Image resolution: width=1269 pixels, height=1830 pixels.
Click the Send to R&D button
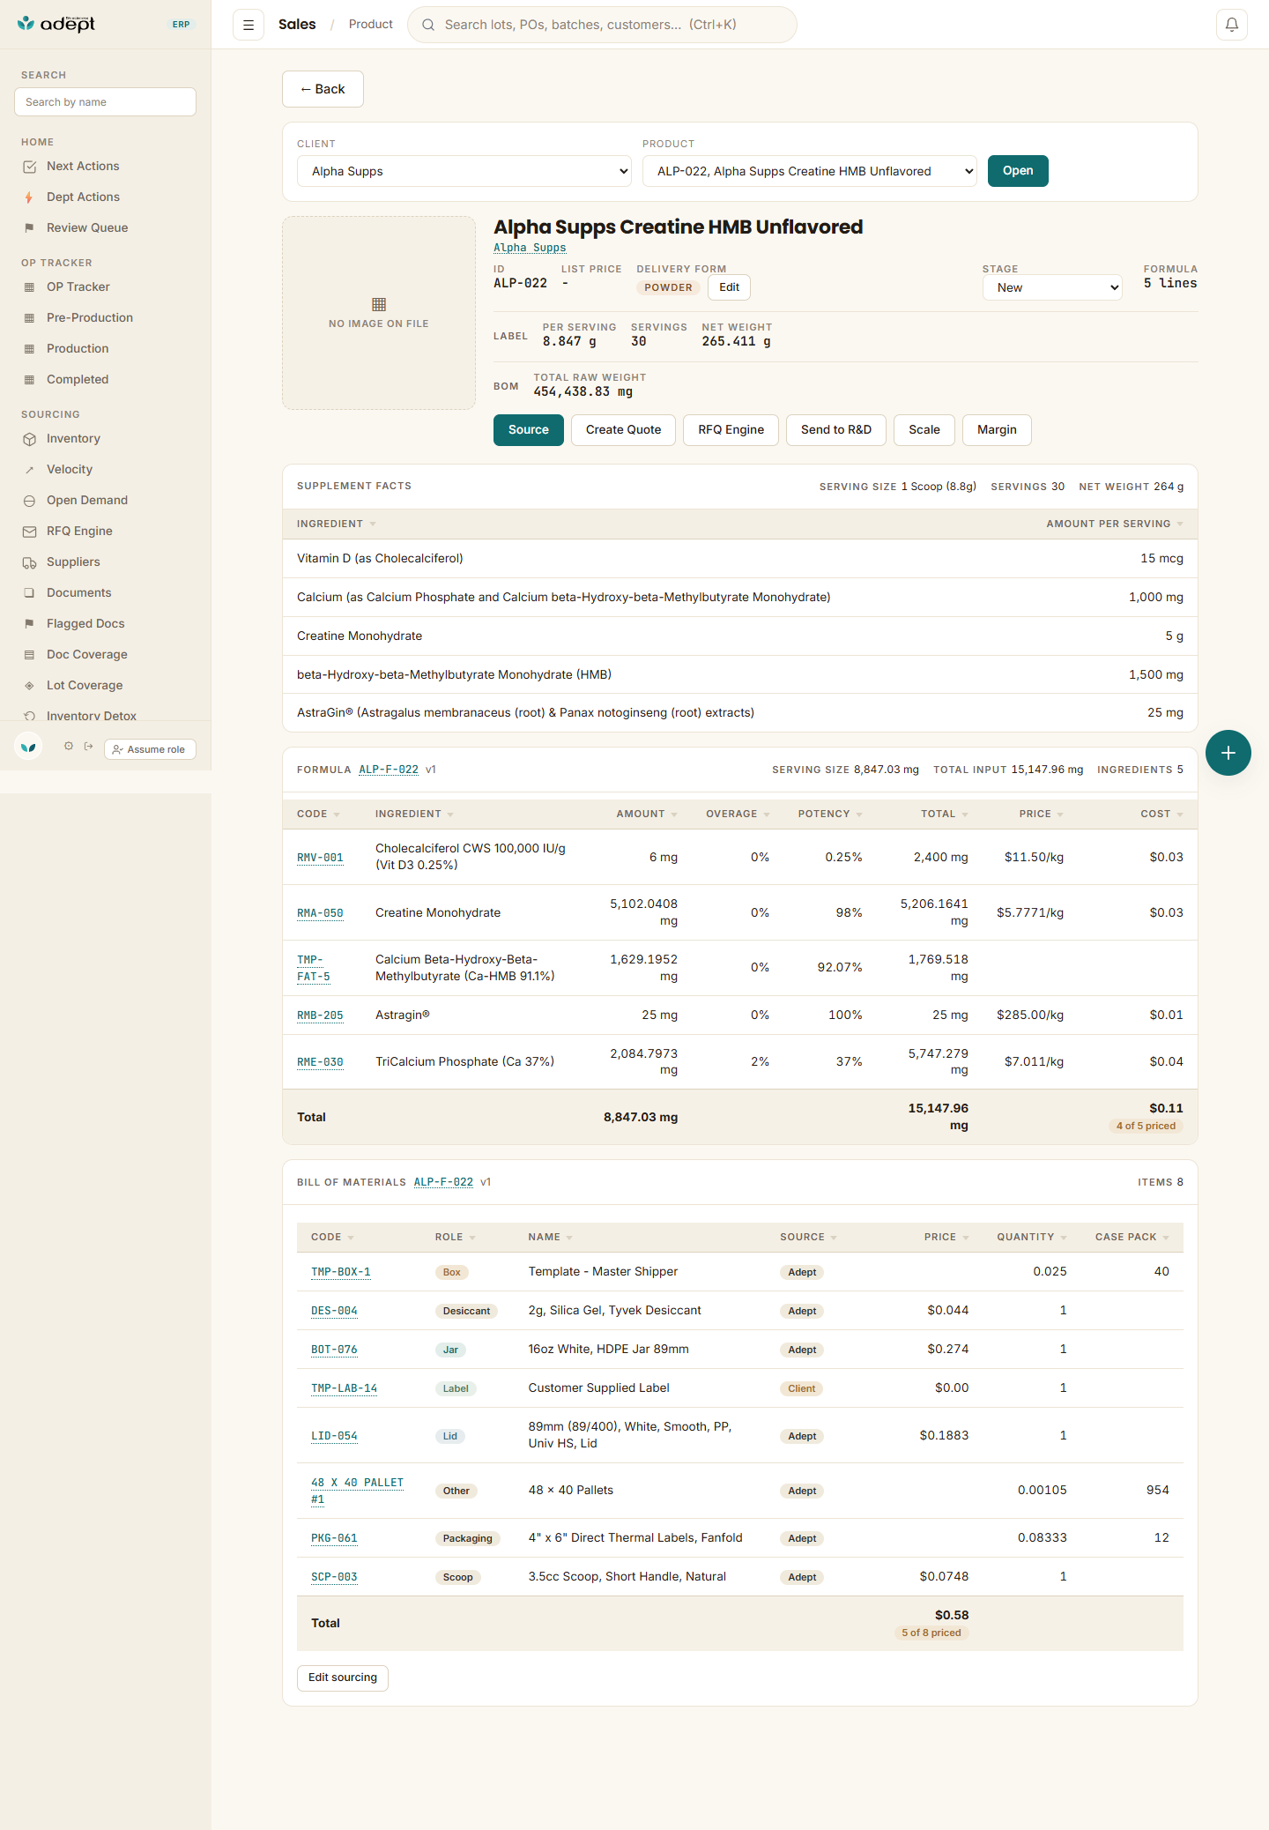[x=836, y=430]
